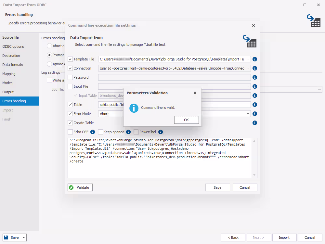Click info icon for Table row
The width and height of the screenshot is (325, 244).
(255, 105)
